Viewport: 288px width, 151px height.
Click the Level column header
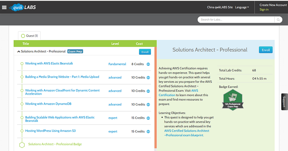[115, 44]
